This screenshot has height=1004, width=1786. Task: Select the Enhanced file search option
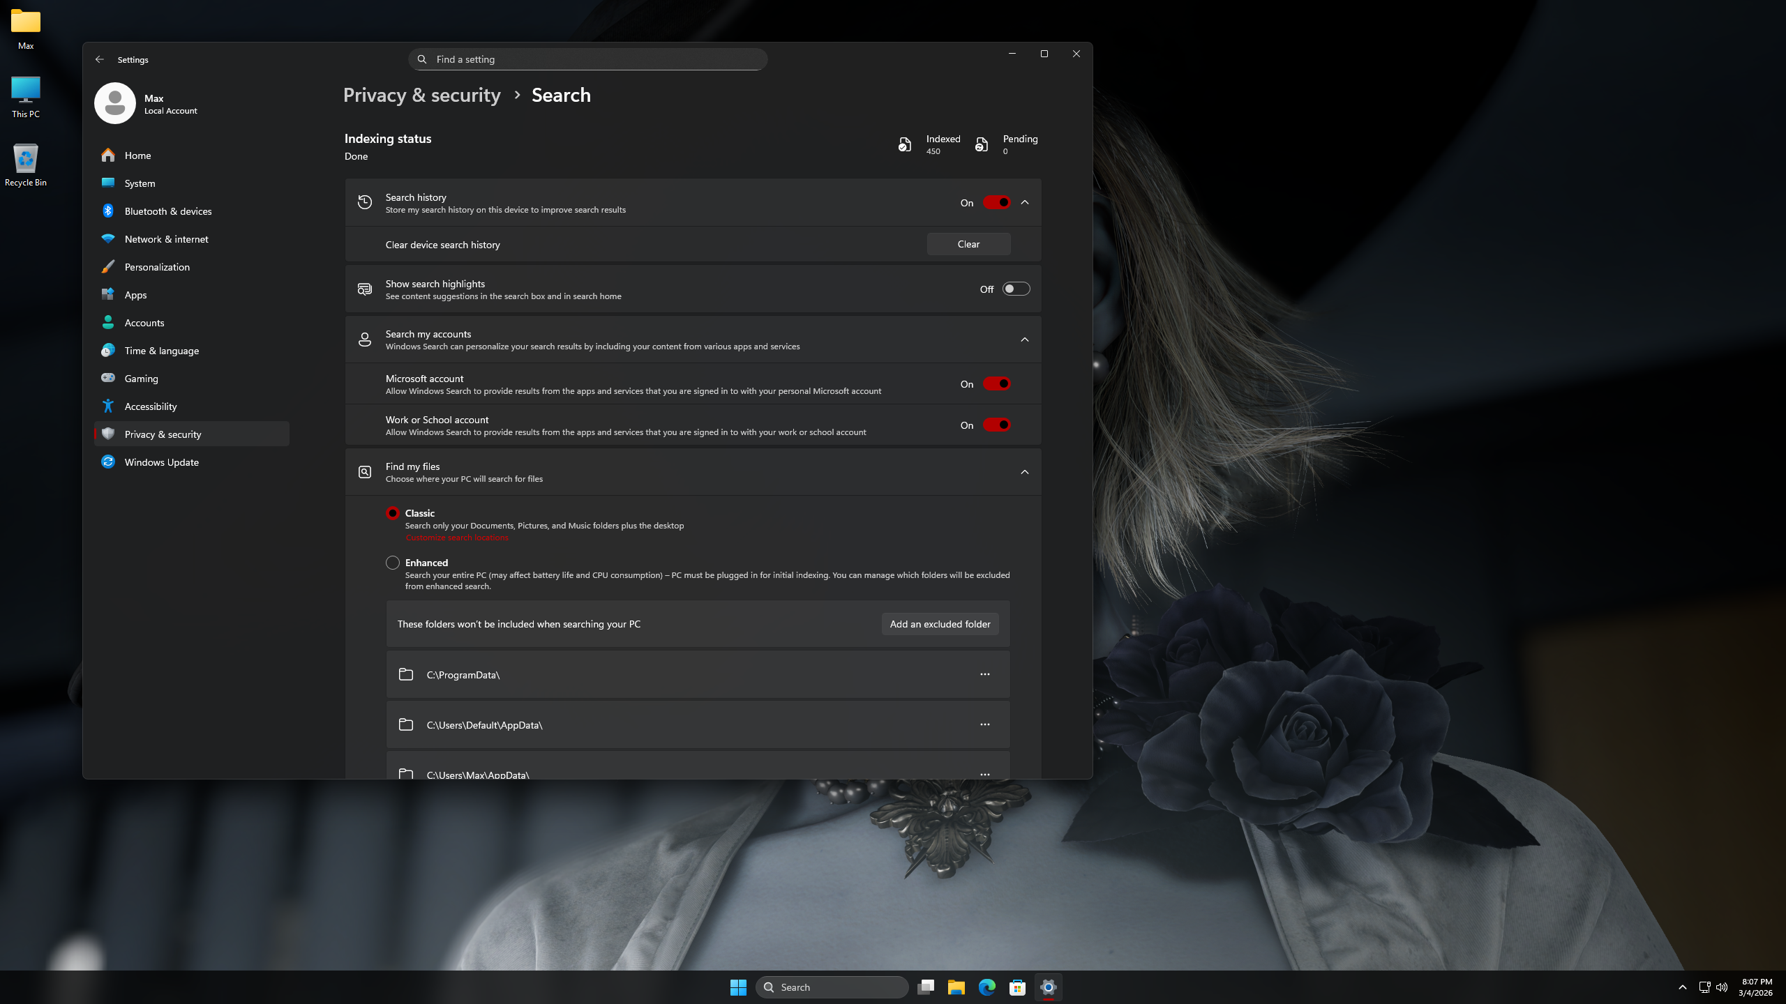coord(393,563)
